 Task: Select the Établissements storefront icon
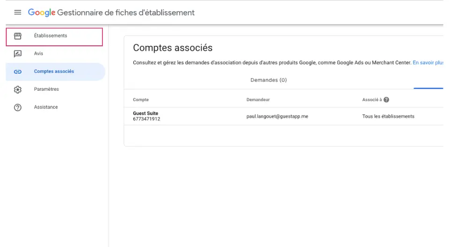click(x=18, y=36)
